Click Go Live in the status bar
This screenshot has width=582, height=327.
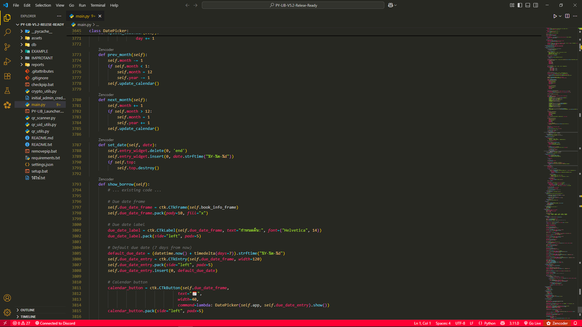pos(532,323)
